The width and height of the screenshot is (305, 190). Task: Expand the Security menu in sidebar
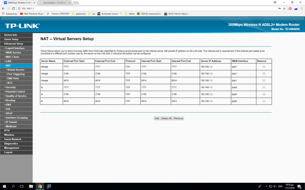click(x=11, y=87)
